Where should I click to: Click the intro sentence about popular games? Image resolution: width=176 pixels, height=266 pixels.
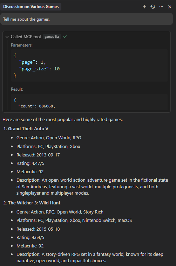(62, 120)
